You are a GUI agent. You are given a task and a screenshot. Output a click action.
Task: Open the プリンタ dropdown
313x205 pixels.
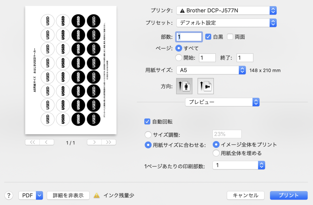coord(226,11)
